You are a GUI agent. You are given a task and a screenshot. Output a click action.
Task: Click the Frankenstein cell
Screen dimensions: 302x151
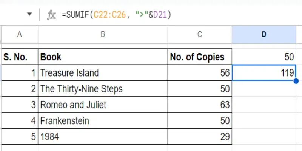point(102,121)
